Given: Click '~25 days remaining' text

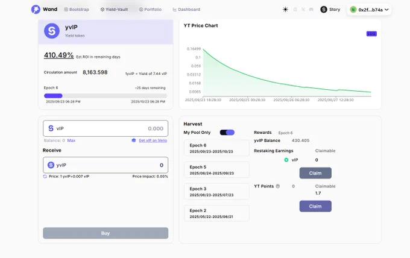Looking at the screenshot, I should pos(150,88).
